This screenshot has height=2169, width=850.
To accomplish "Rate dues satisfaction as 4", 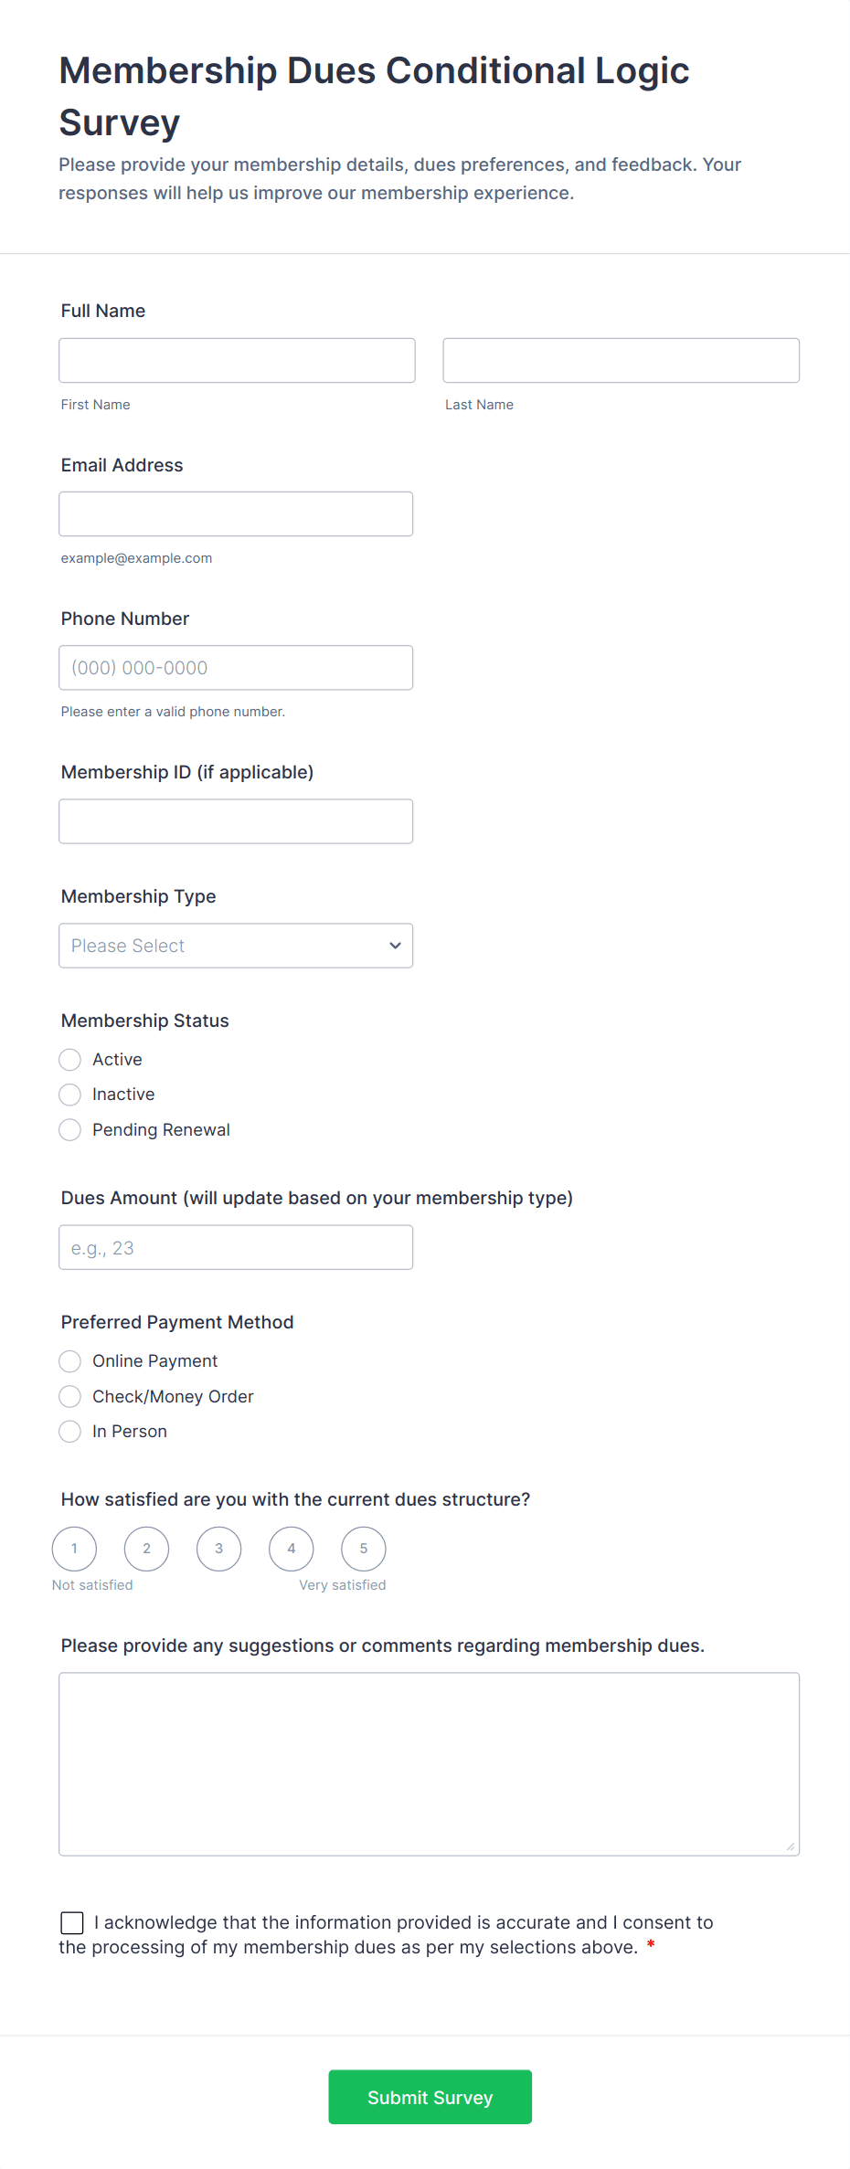I will click(x=292, y=1549).
